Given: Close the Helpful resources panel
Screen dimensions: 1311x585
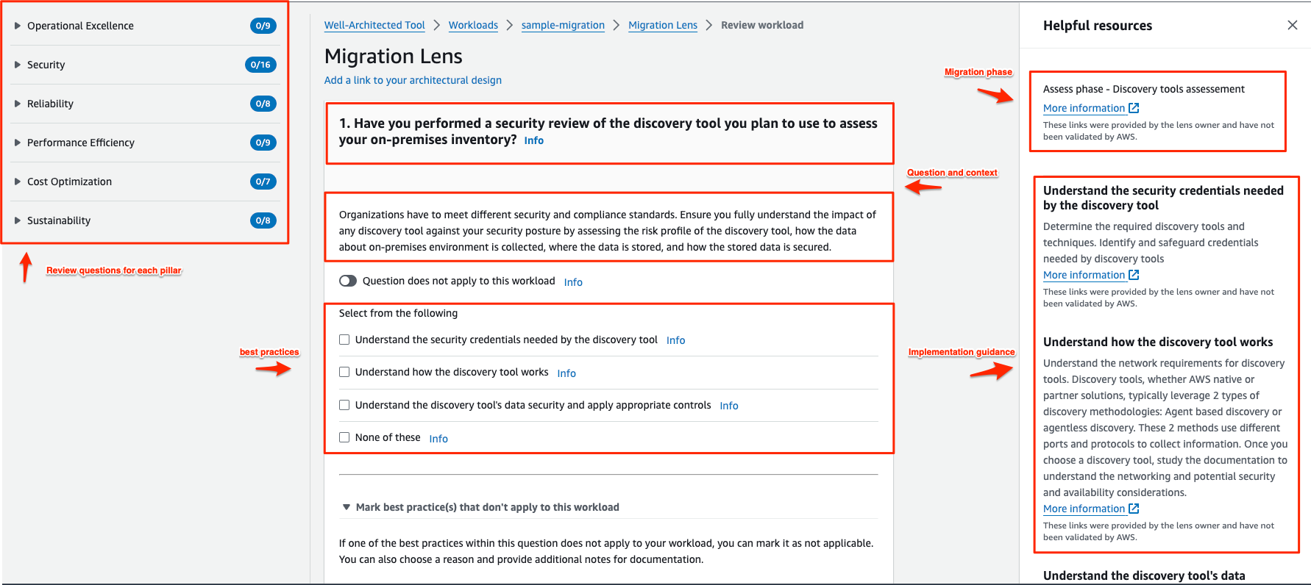Looking at the screenshot, I should point(1293,25).
